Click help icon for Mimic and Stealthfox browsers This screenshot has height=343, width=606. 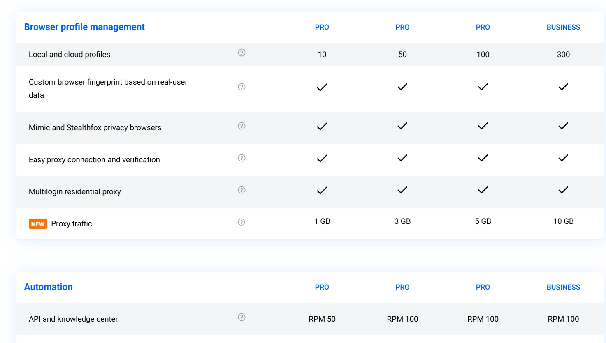[x=241, y=126]
